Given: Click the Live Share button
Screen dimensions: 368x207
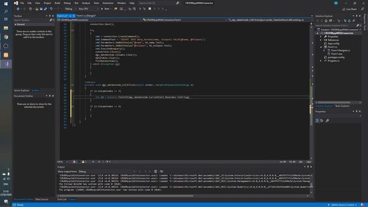Looking at the screenshot, I should click(349, 9).
